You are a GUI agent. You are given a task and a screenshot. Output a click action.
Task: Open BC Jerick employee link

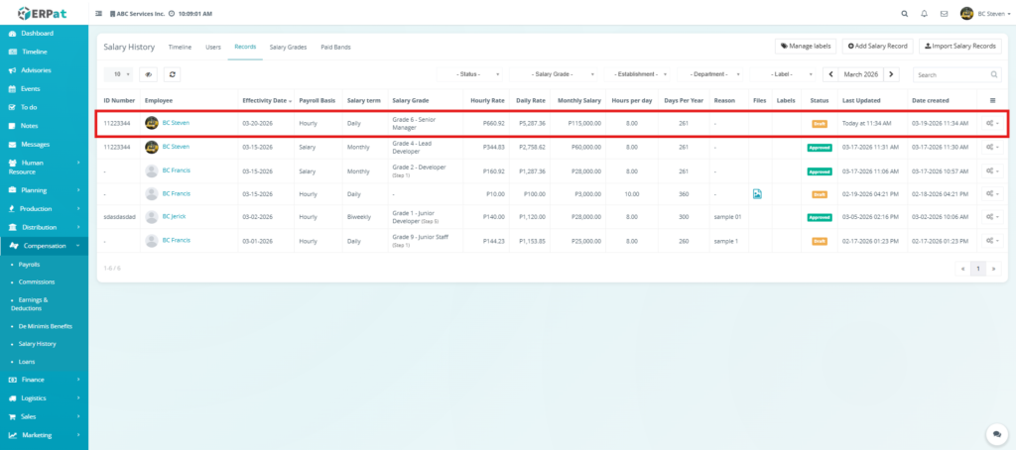pos(175,217)
